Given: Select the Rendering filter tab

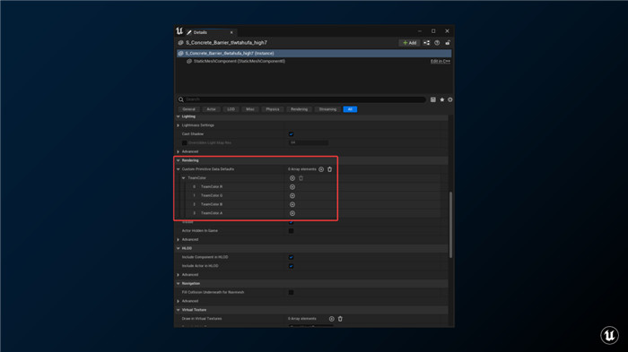Looking at the screenshot, I should (x=299, y=109).
